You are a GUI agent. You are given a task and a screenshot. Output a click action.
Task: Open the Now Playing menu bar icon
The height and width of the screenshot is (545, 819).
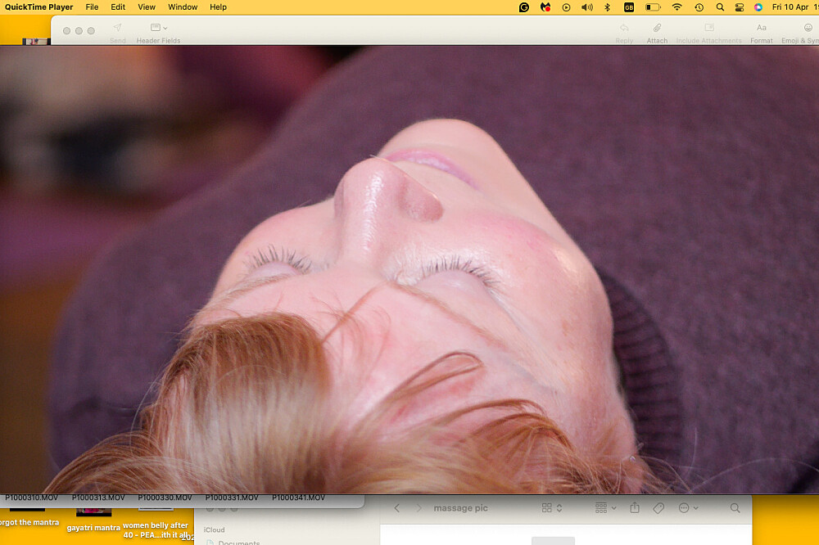(x=566, y=7)
